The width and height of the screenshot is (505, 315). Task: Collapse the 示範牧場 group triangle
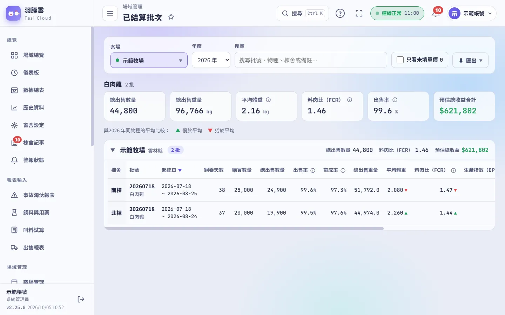pyautogui.click(x=113, y=150)
